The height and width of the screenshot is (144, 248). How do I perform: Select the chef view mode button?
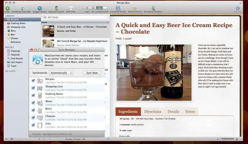[x=105, y=8]
